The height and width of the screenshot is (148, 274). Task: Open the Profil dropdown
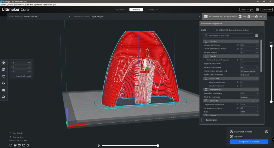pyautogui.click(x=238, y=30)
